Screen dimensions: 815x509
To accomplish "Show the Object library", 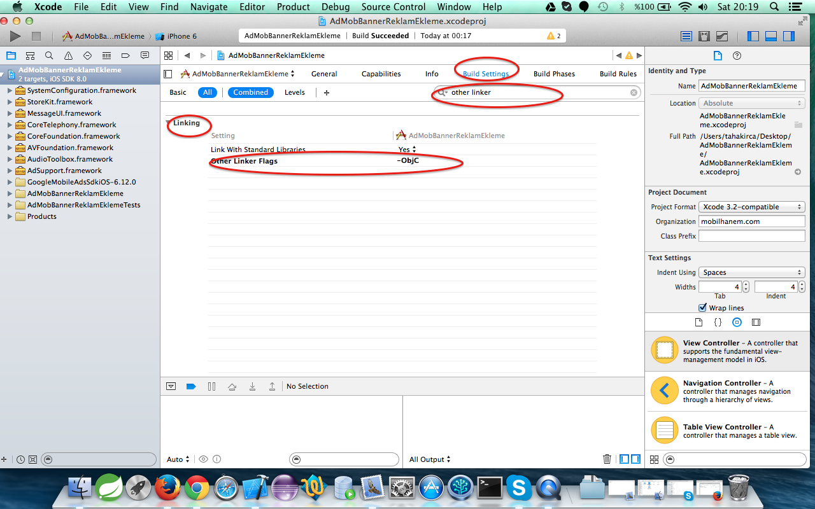I will (x=737, y=323).
